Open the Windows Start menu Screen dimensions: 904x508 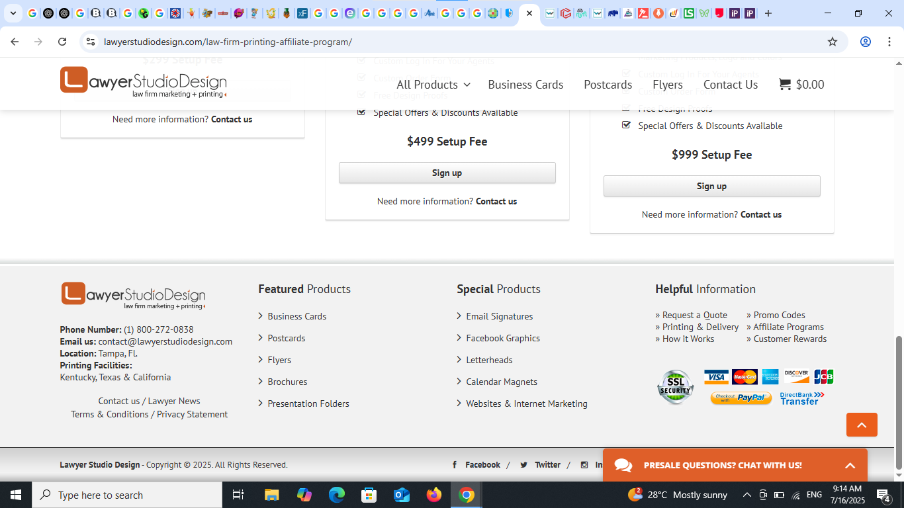tap(16, 495)
